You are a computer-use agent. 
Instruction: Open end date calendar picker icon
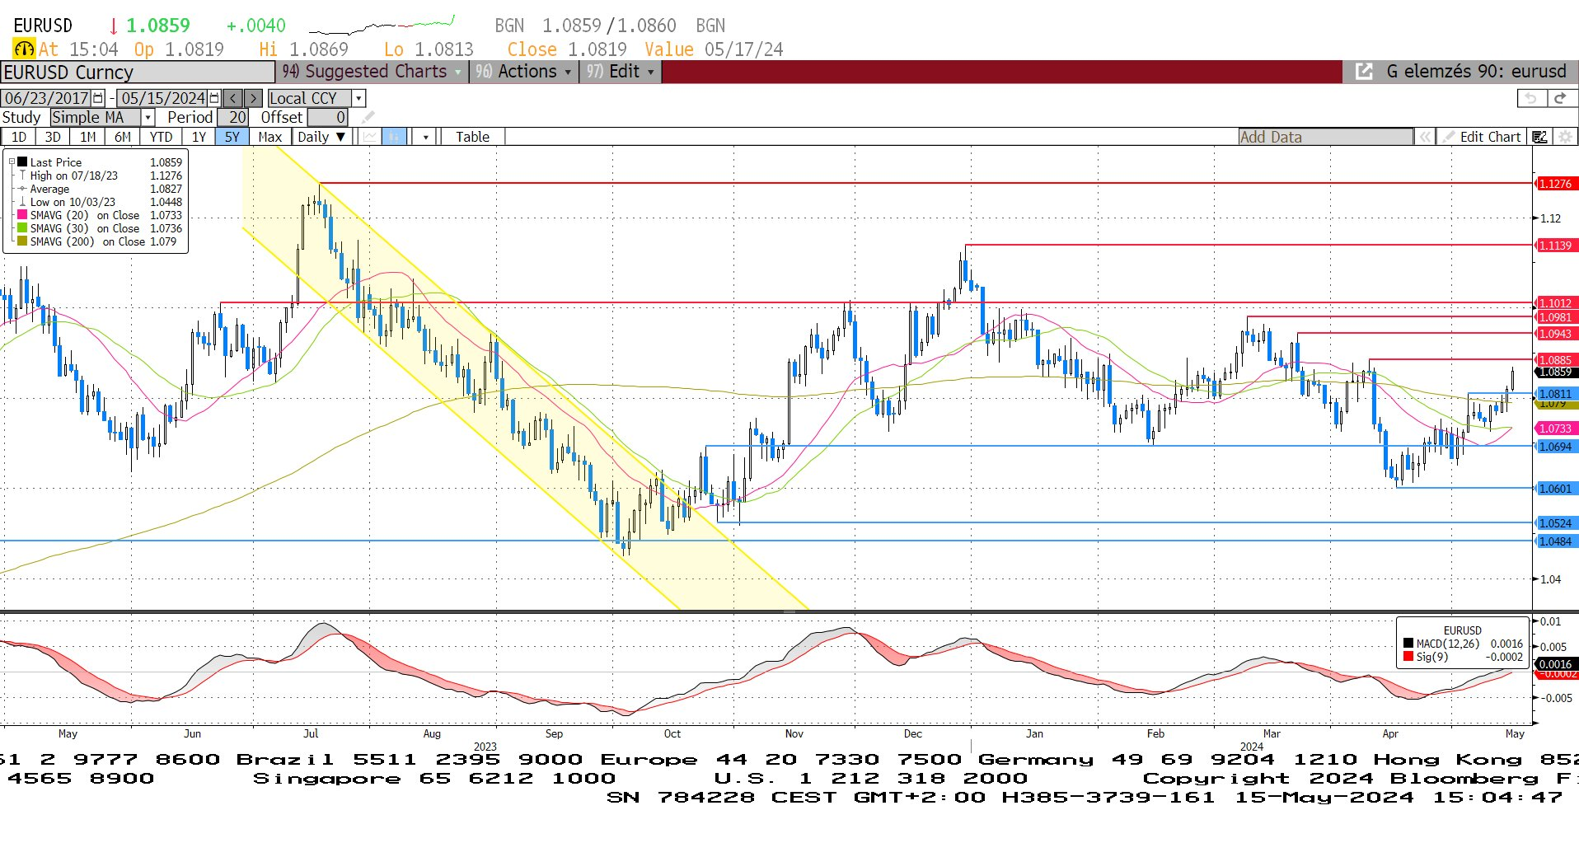pos(214,98)
